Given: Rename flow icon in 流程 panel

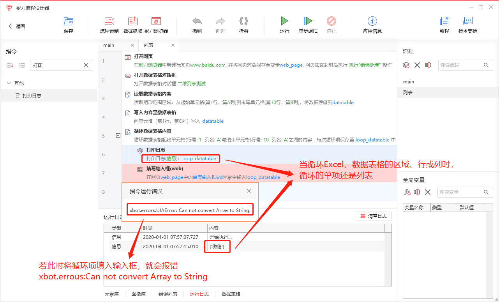Looking at the screenshot, I should pyautogui.click(x=428, y=65).
